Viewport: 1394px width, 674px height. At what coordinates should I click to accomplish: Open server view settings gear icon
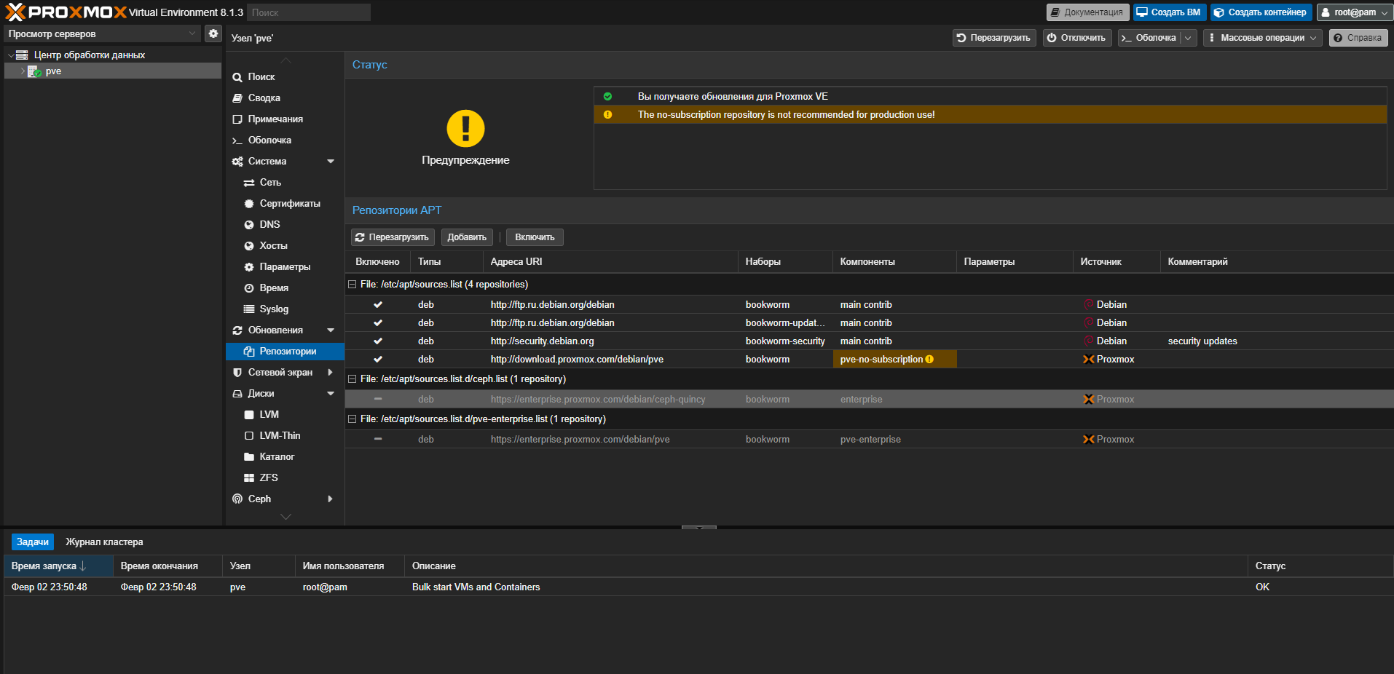213,33
